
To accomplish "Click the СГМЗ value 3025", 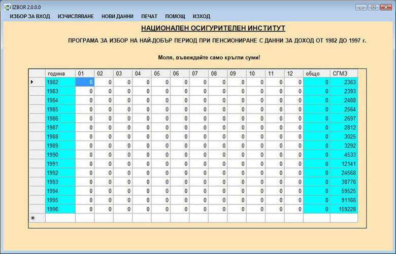I will pyautogui.click(x=344, y=136).
